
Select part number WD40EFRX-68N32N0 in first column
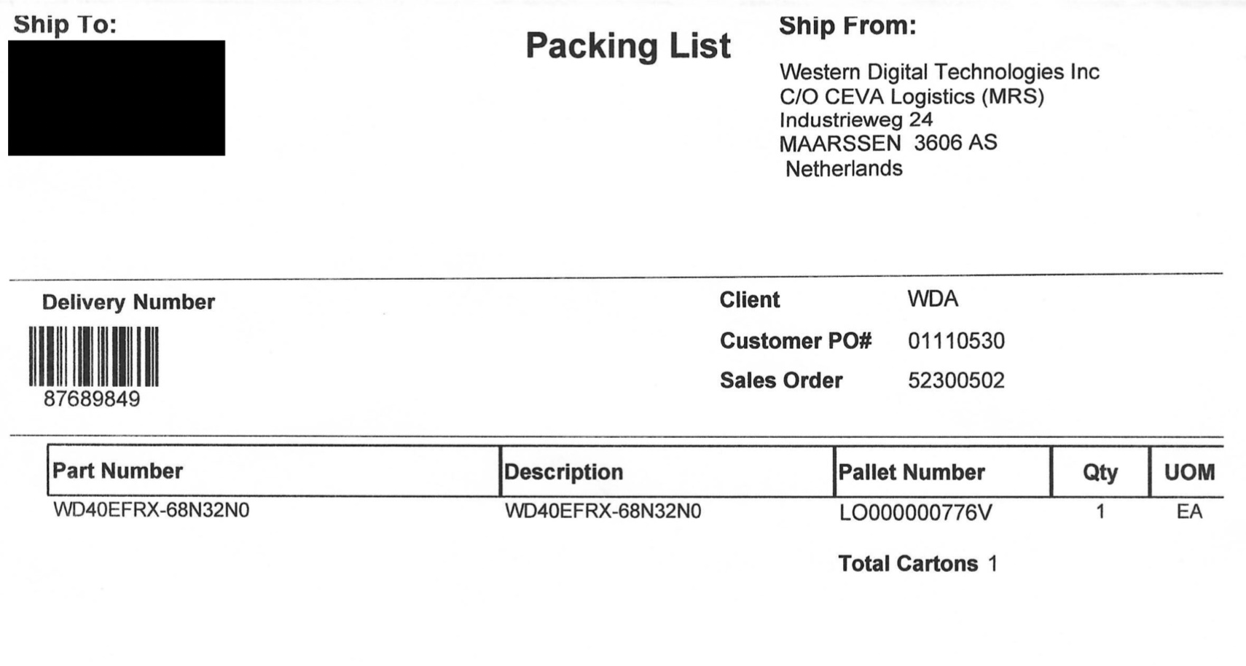pyautogui.click(x=151, y=509)
